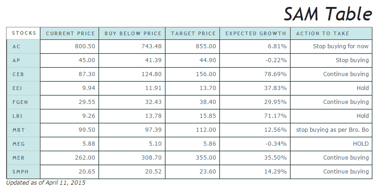The width and height of the screenshot is (378, 187).
Task: Click the FGEN stock ticker cell
Action: 24,102
